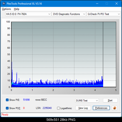Viewport: 122px width, 122px height.
Task: Open the Help menu
Action: tap(17, 9)
